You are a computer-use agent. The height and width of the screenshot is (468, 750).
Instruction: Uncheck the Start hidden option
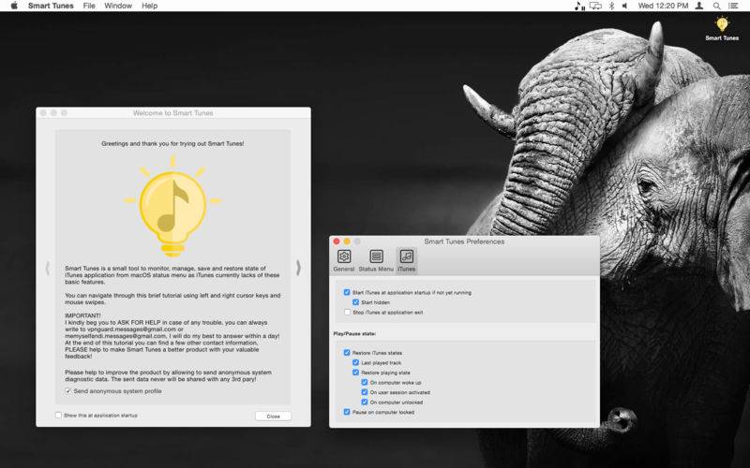point(355,302)
